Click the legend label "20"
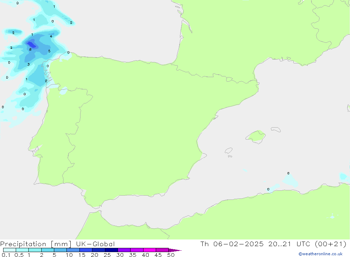This screenshot has width=350, height=257. pos(94,255)
